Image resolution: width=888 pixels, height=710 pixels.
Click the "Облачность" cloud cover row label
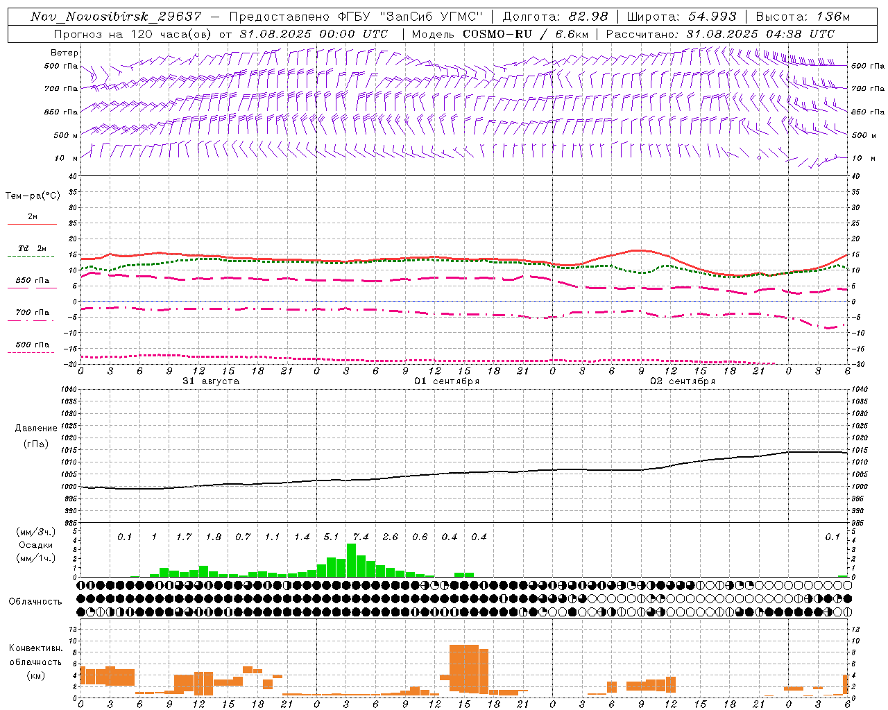pyautogui.click(x=35, y=602)
